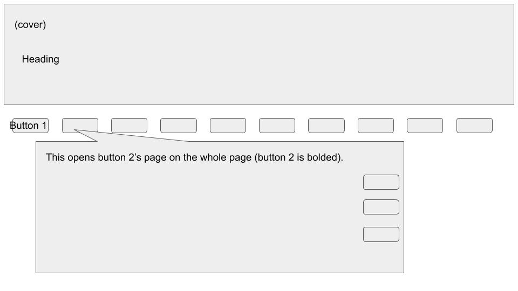Click the fifth button in the row
Screen dimensions: 518x291
(x=228, y=126)
